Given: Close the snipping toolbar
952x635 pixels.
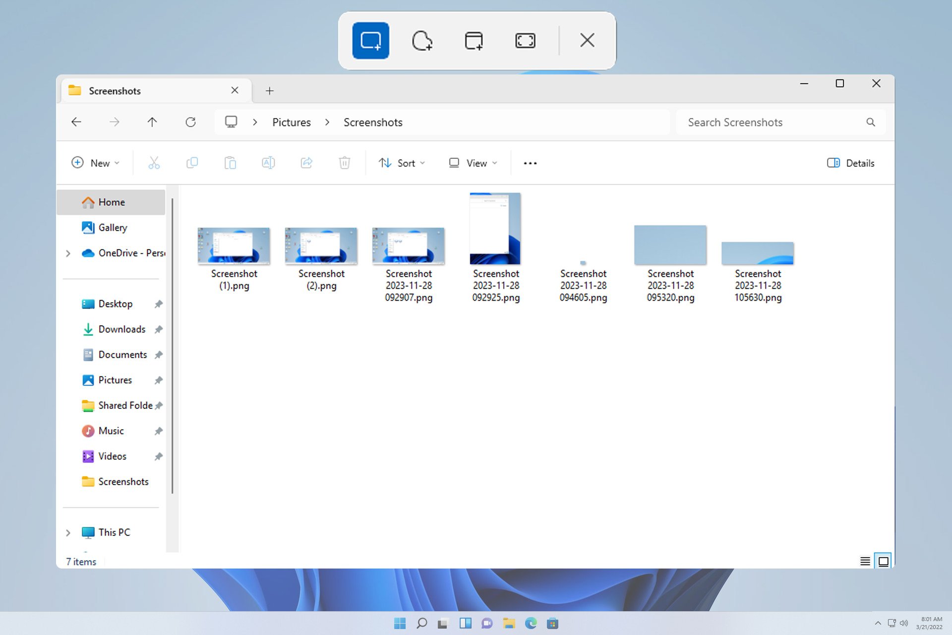Looking at the screenshot, I should 587,40.
